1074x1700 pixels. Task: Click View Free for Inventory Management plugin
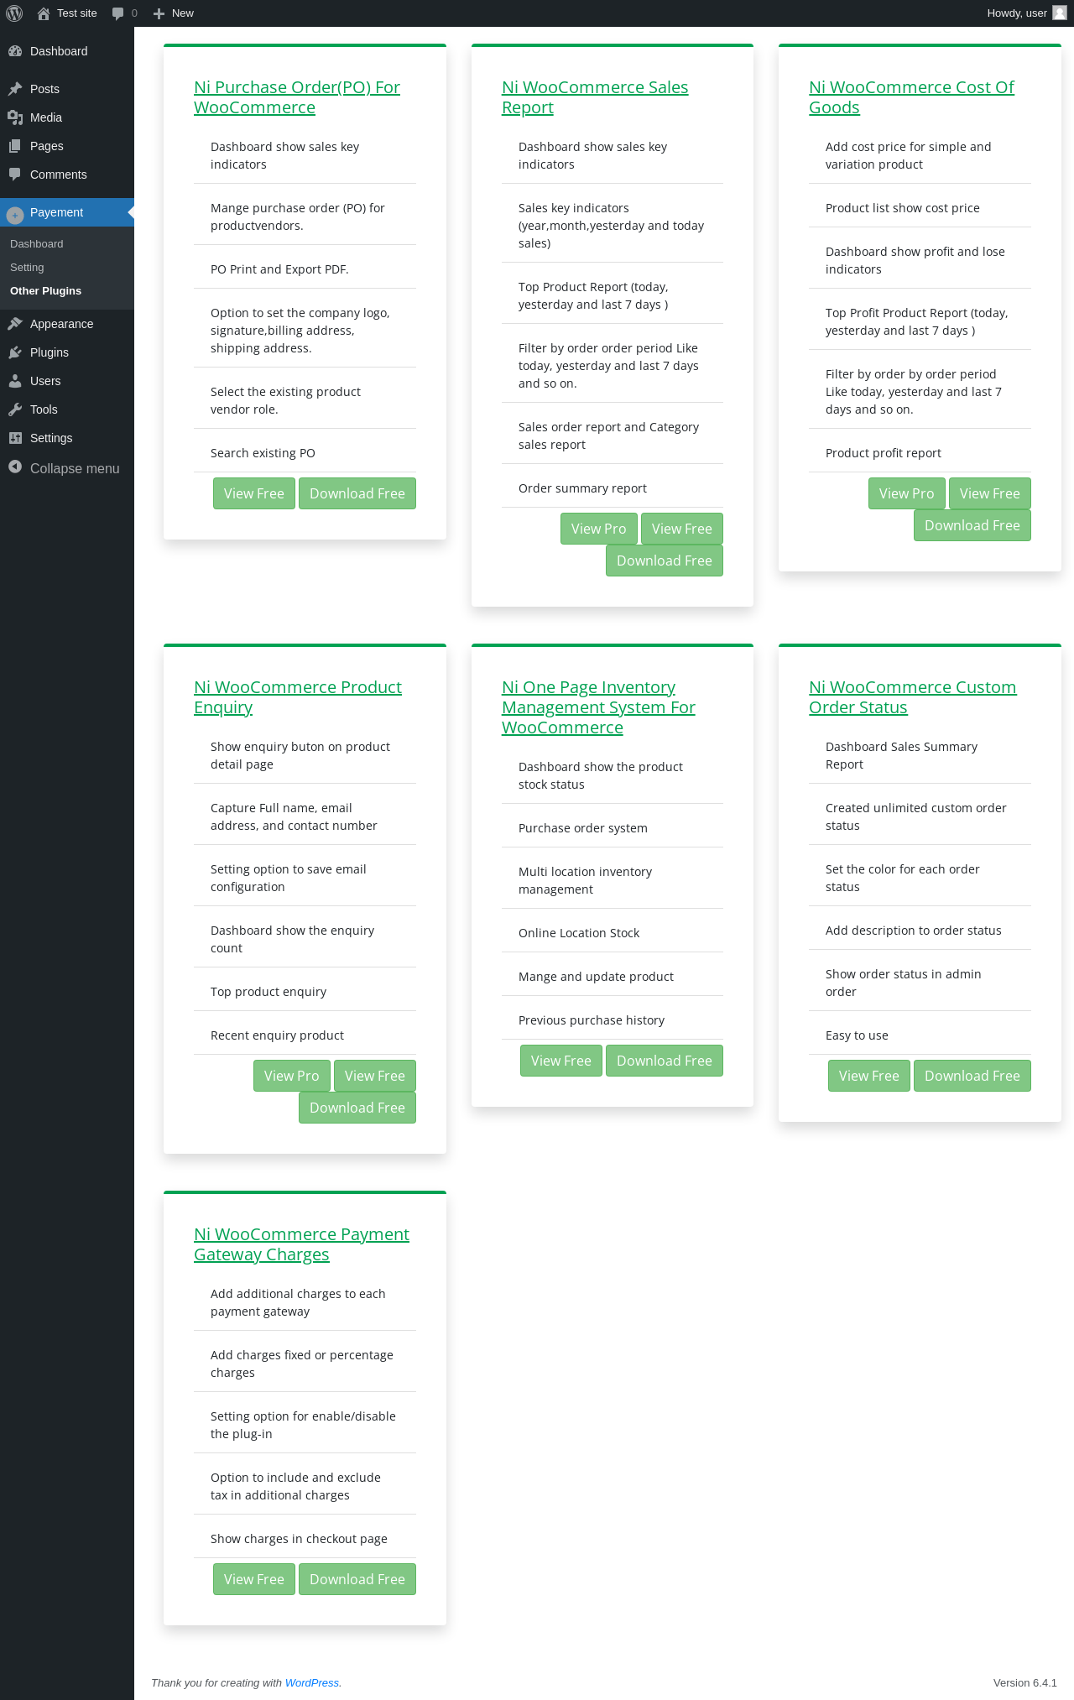click(561, 1061)
